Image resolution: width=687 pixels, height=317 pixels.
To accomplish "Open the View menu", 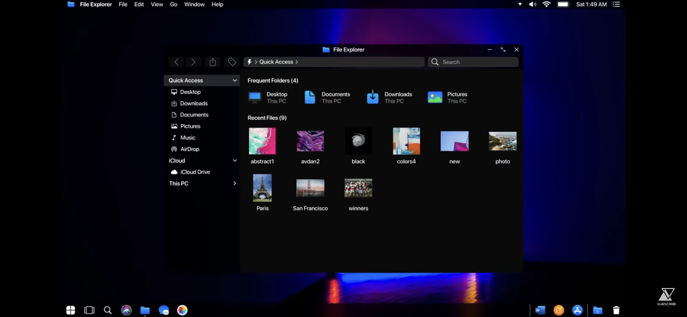I will tap(157, 5).
